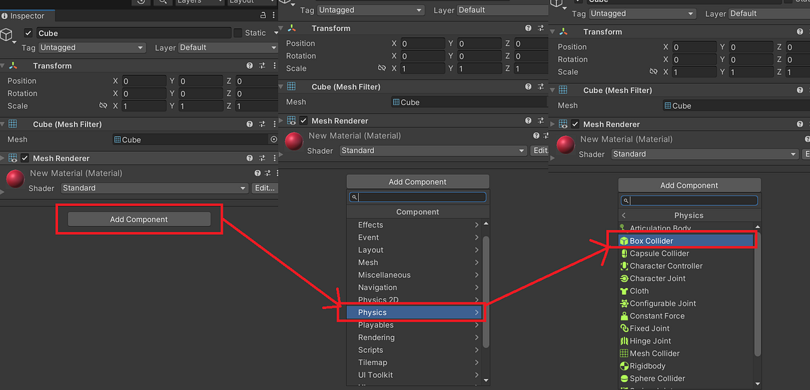
Task: Open the Tag dropdown showing Untagged
Action: click(92, 47)
